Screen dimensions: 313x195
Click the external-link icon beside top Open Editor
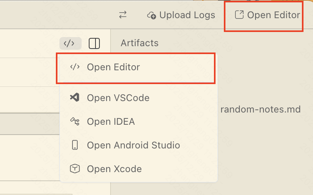239,15
